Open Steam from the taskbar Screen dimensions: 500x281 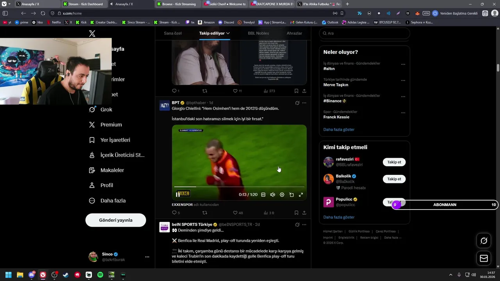(x=66, y=275)
